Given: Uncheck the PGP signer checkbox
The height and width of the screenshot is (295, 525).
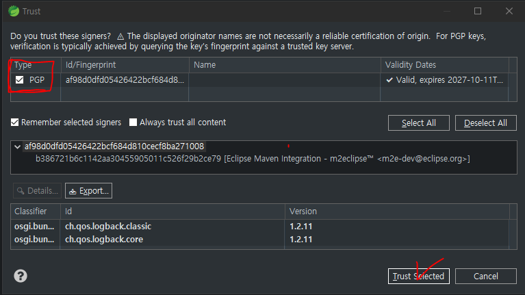Looking at the screenshot, I should 19,79.
